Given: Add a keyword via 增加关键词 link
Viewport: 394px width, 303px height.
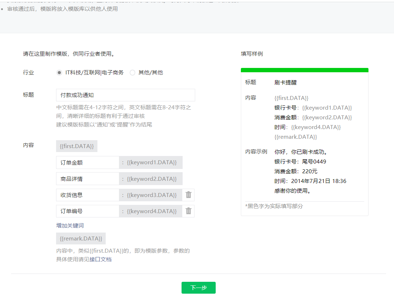Looking at the screenshot, I should click(x=70, y=225).
